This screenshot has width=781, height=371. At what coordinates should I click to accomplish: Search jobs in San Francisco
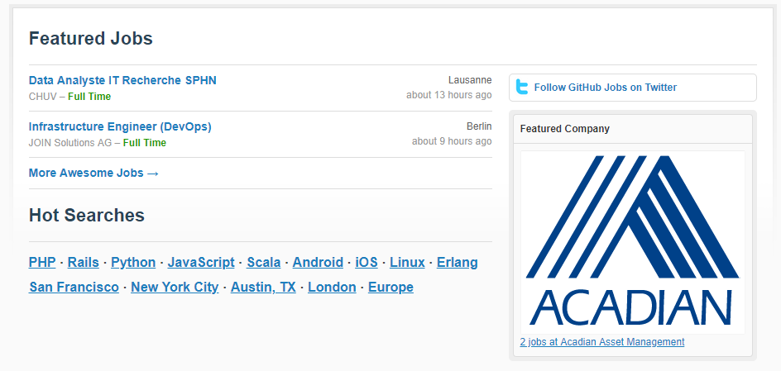[x=74, y=288]
